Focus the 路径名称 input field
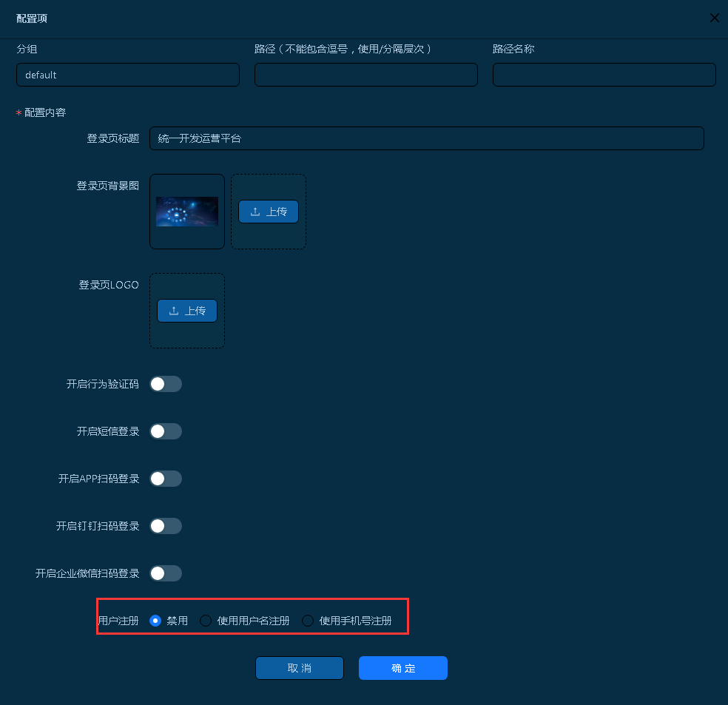The height and width of the screenshot is (705, 728). coord(604,75)
